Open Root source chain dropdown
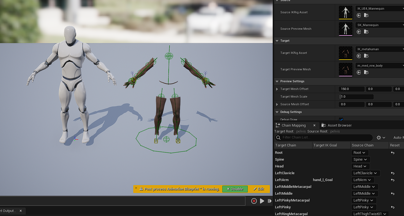The width and height of the screenshot is (404, 216). click(x=360, y=152)
